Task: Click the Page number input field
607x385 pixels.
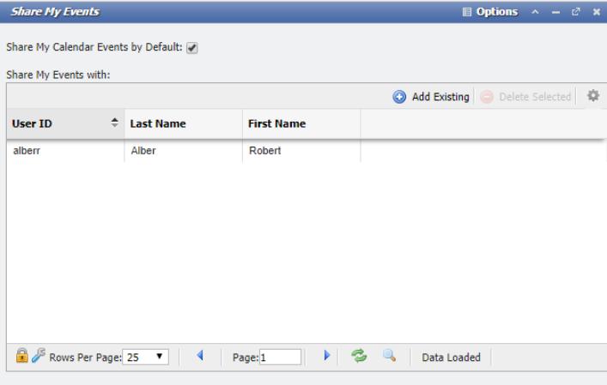Action: point(281,357)
